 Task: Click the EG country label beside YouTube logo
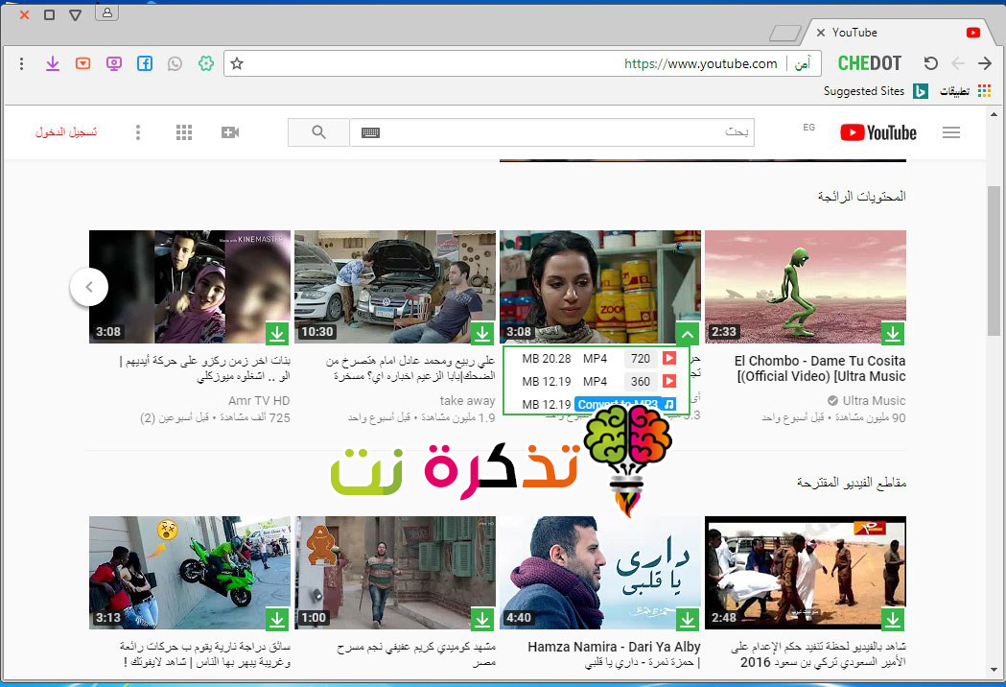click(809, 127)
